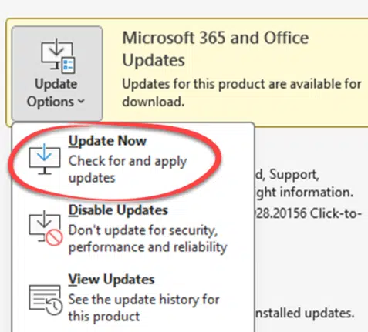The width and height of the screenshot is (368, 332).
Task: Click the View Updates list icon
Action: [46, 300]
